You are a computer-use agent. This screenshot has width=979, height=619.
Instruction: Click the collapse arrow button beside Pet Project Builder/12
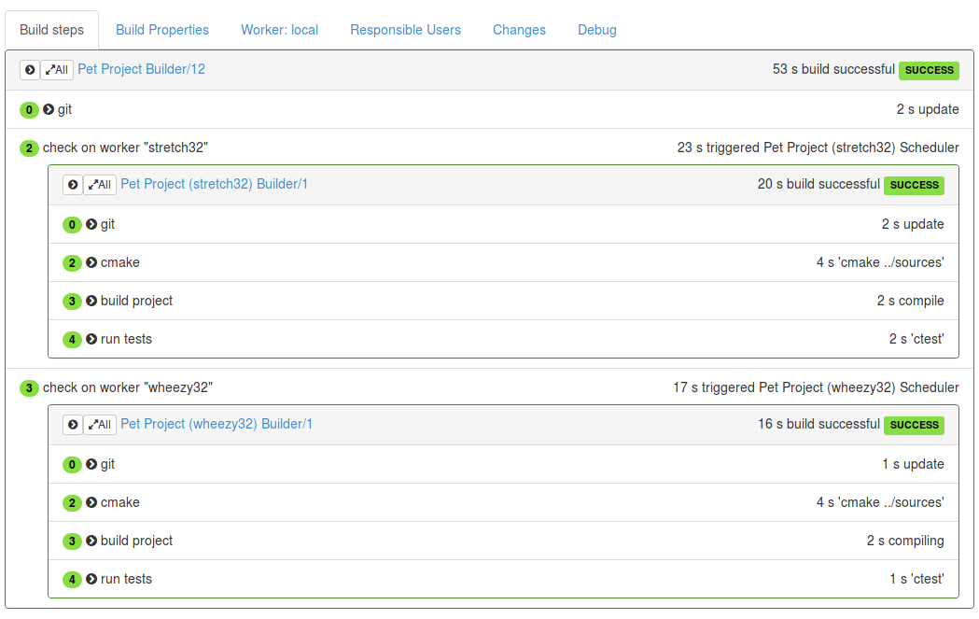pos(30,69)
